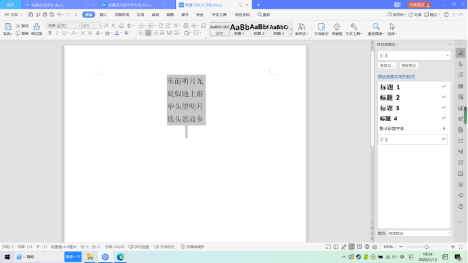Increase paragraph indent
Image resolution: width=468 pixels, height=263 pixels.
coord(168,26)
